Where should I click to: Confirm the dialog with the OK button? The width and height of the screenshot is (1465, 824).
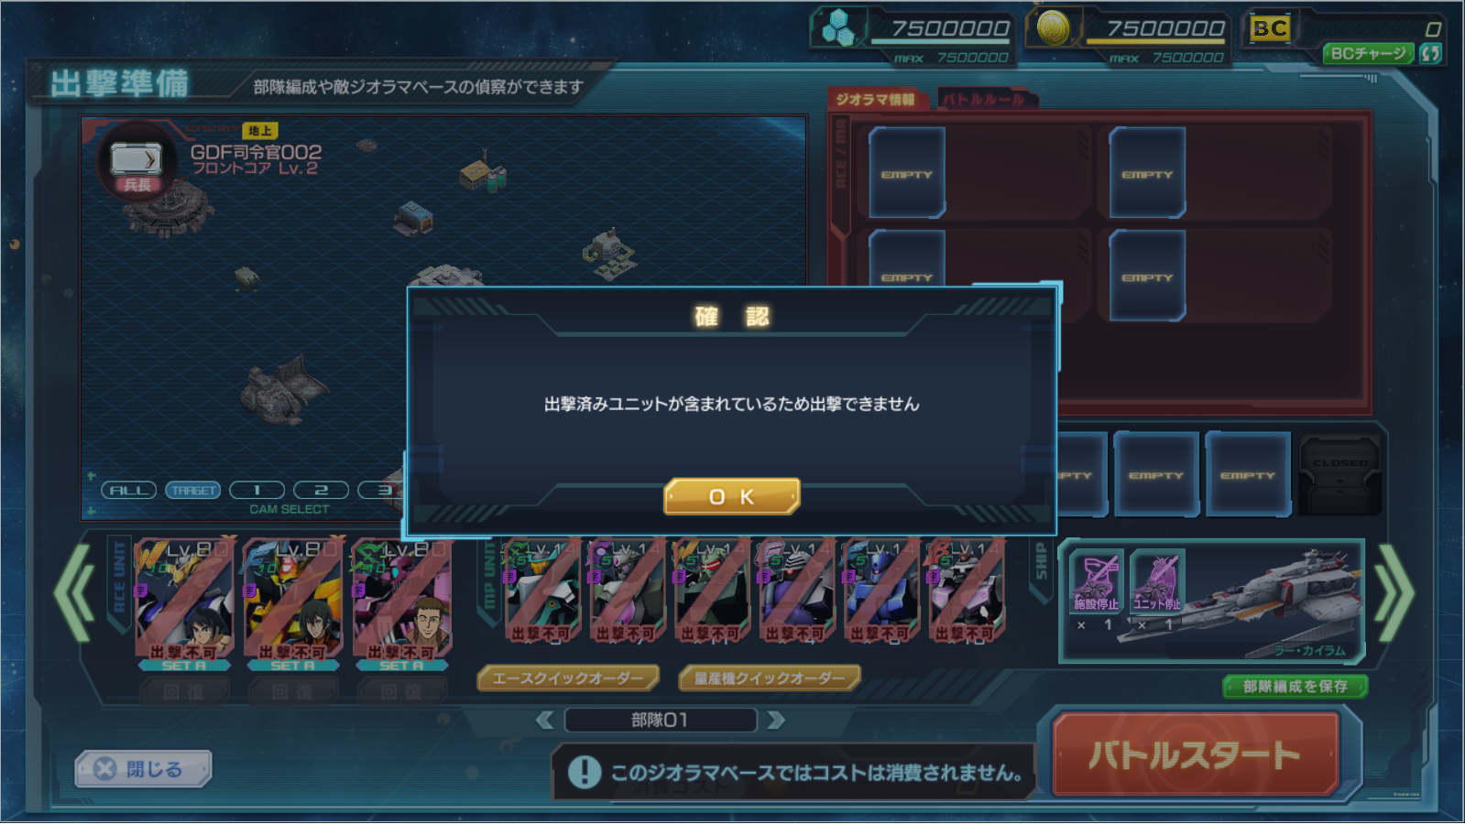point(731,496)
